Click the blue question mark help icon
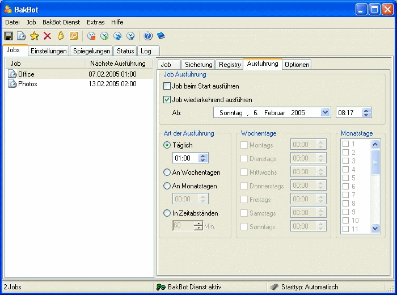 coord(148,36)
